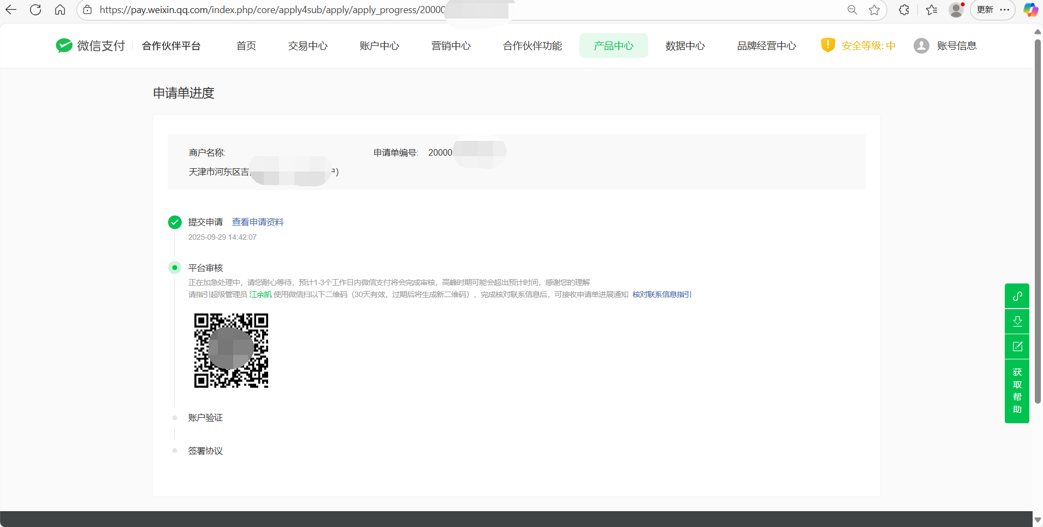Click the QR code image
The height and width of the screenshot is (527, 1043).
(231, 350)
